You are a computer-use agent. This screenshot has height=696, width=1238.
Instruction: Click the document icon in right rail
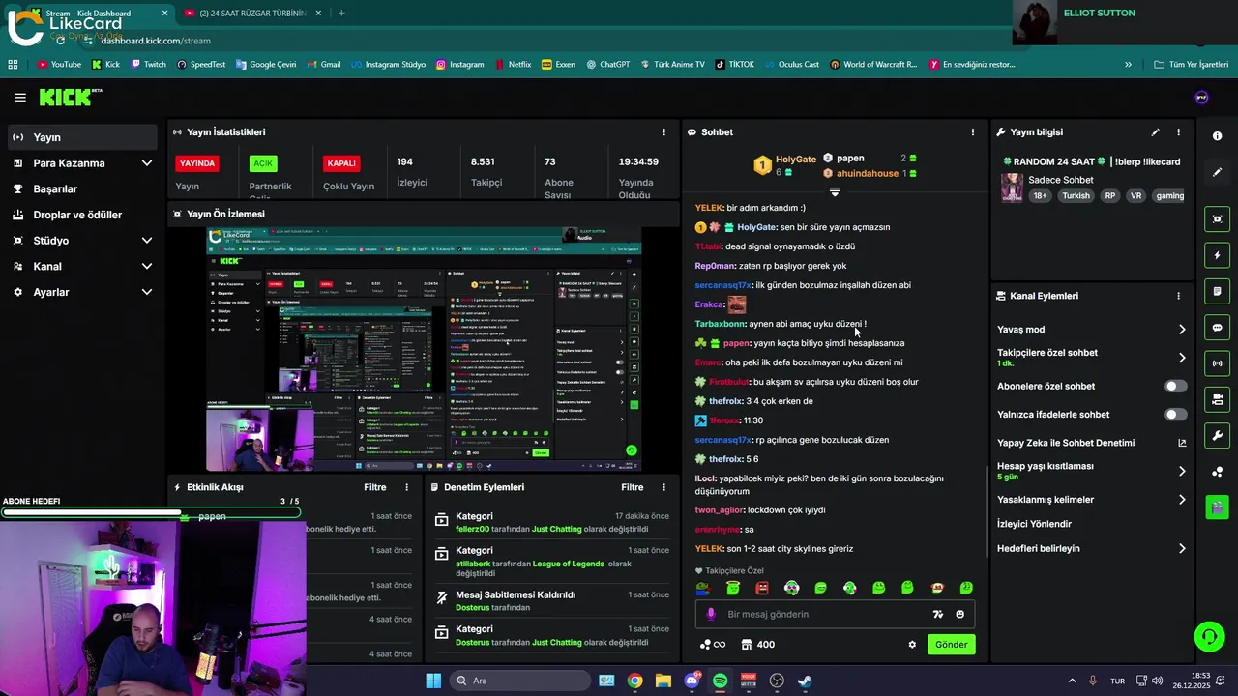[1217, 291]
